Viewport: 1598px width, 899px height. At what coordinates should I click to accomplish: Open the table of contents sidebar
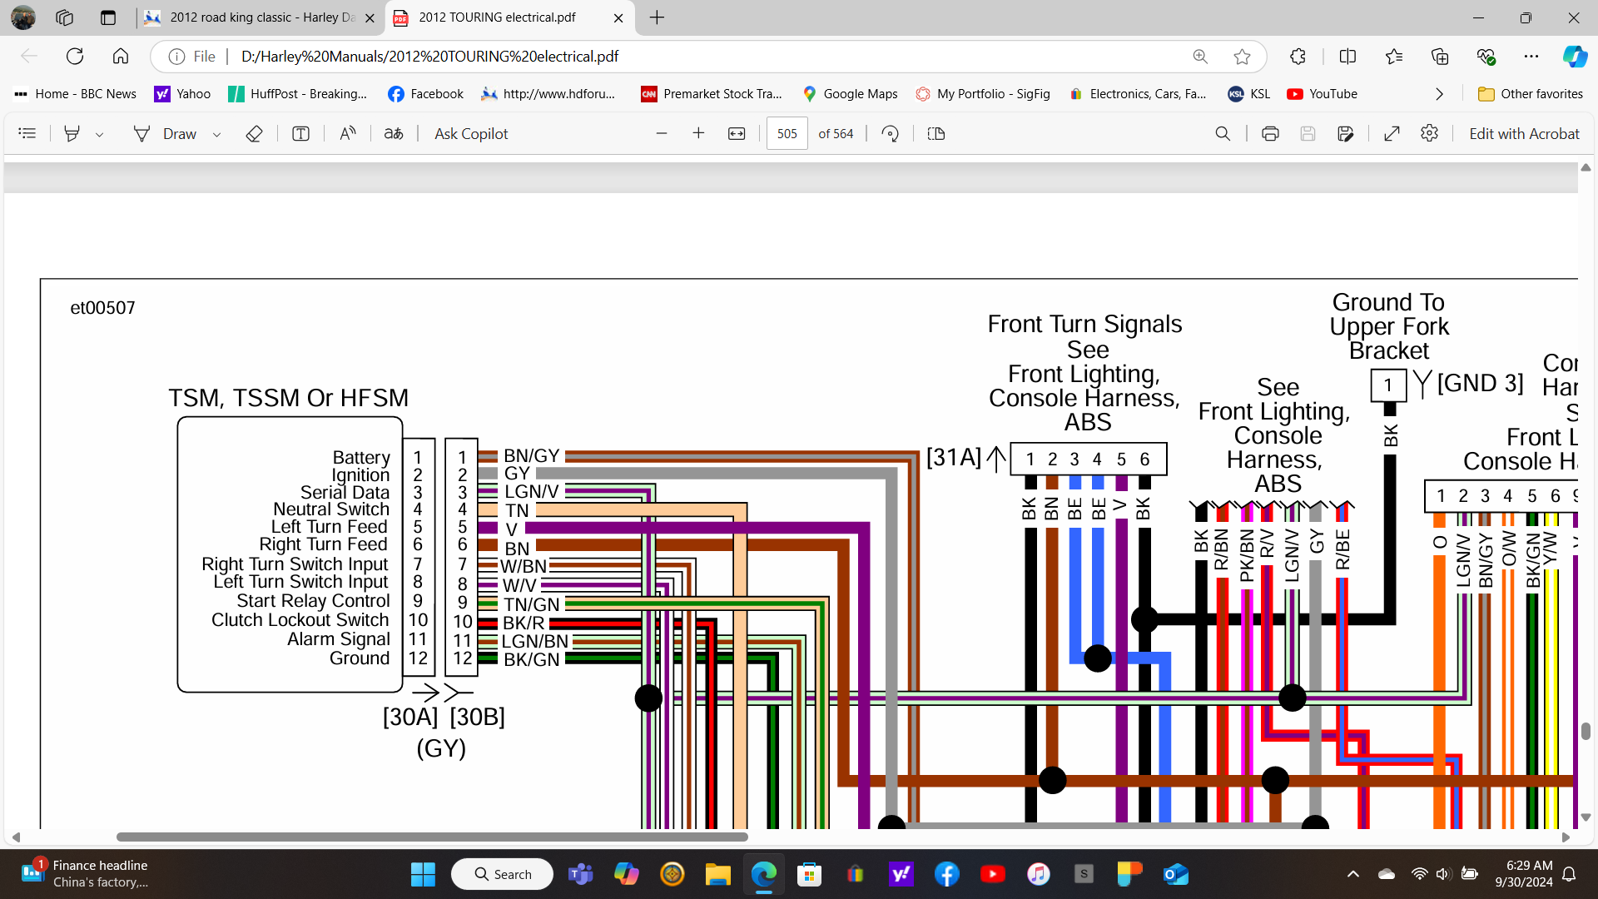[27, 134]
